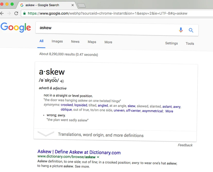The height and width of the screenshot is (172, 213).
Task: Click the green secure padlock icon
Action: pyautogui.click(x=24, y=13)
